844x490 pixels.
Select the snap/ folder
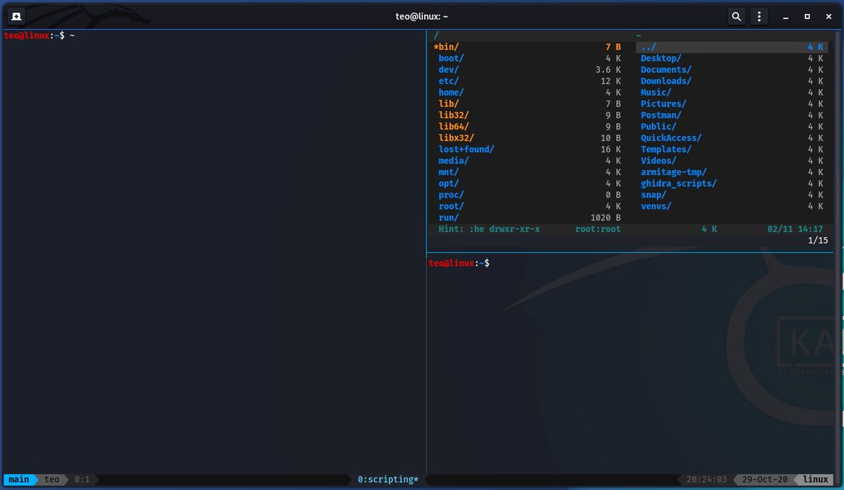732,195
